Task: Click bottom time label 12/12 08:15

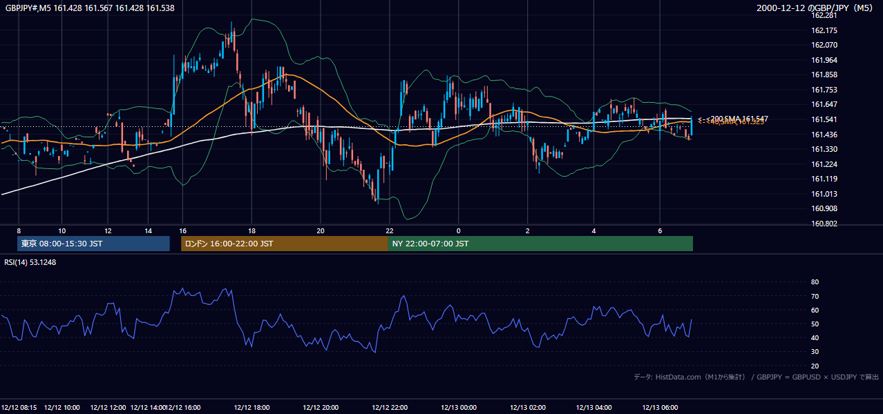Action: tap(19, 407)
